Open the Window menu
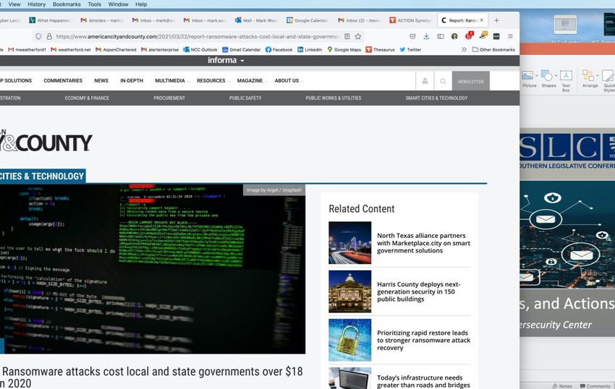Viewport: 615px width, 389px height. (118, 4)
